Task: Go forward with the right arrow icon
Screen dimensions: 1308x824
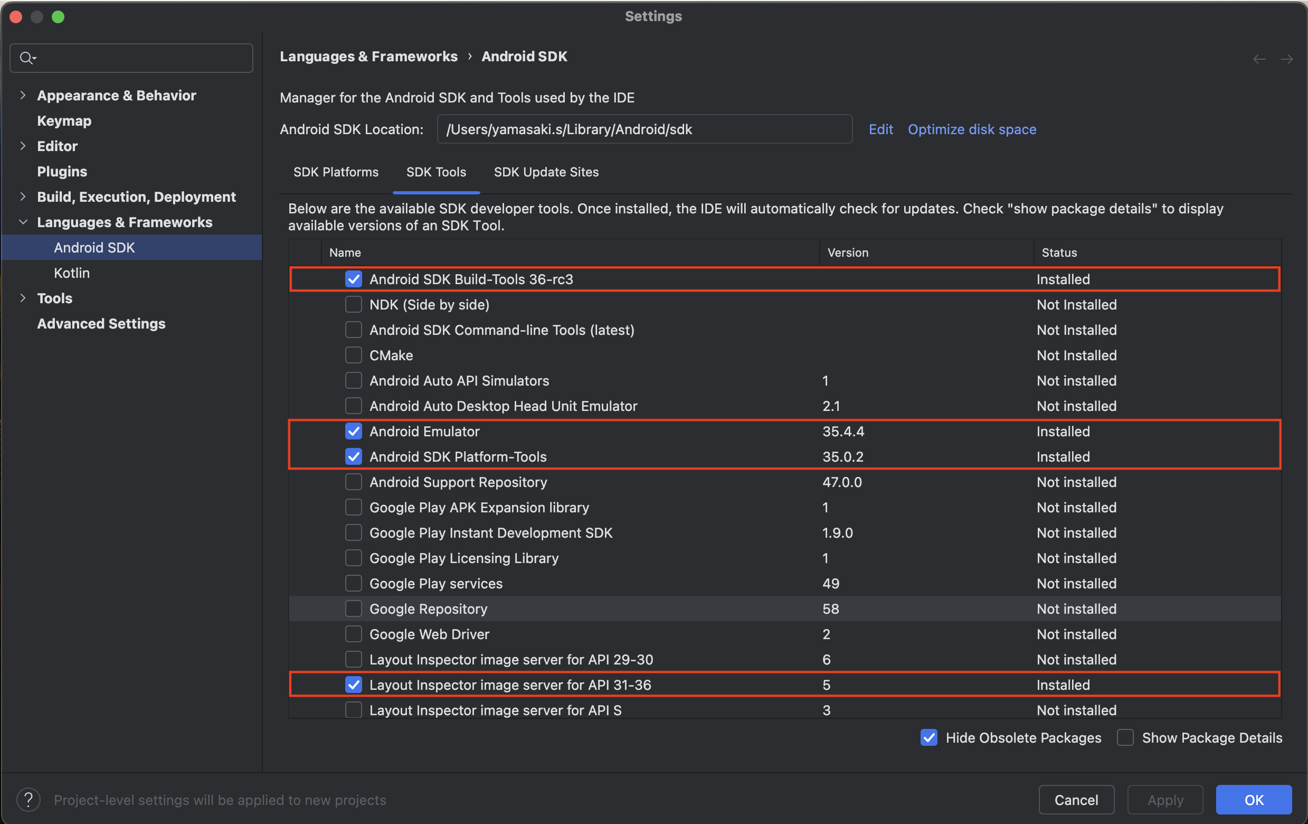Action: [x=1286, y=59]
